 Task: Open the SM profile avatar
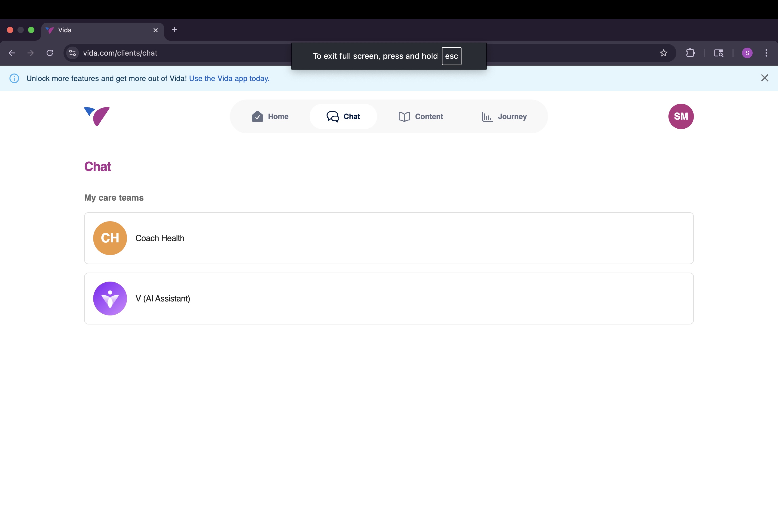(x=681, y=116)
